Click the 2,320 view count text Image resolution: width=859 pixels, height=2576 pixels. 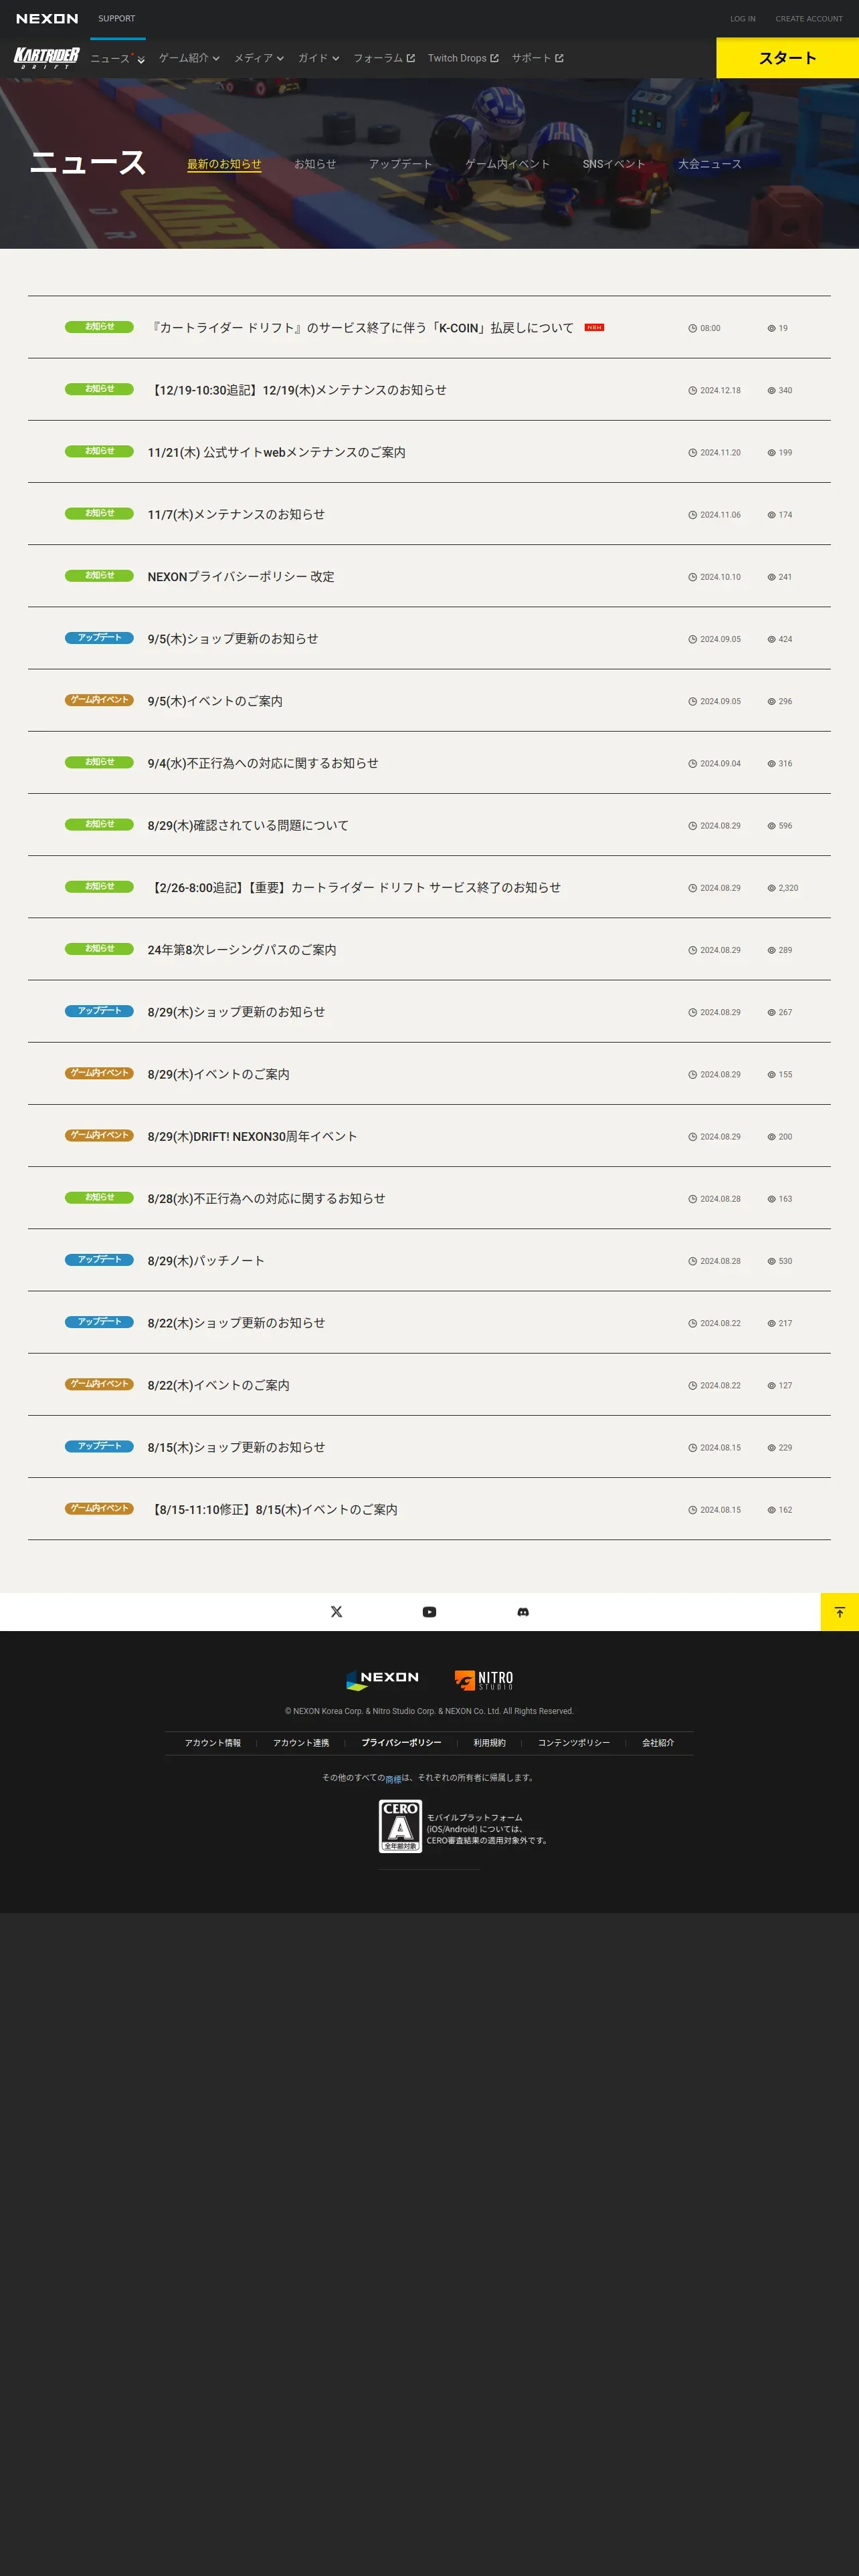[788, 888]
